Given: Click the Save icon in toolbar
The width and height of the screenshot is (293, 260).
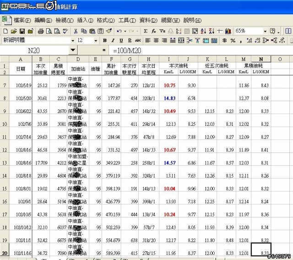Looking at the screenshot, I should pos(22,31).
